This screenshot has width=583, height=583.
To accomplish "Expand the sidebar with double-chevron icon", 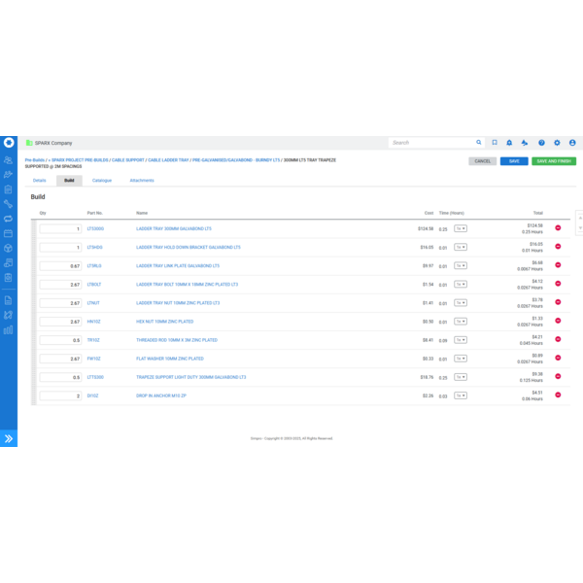I will point(9,438).
